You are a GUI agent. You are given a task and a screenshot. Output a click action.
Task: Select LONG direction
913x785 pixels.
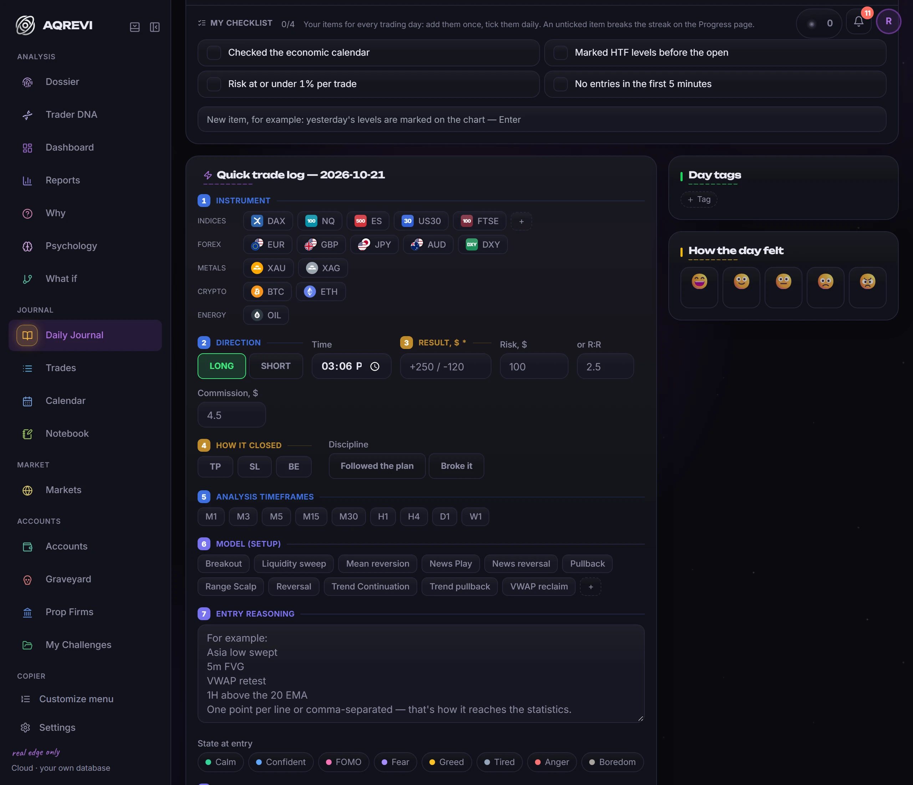(221, 366)
